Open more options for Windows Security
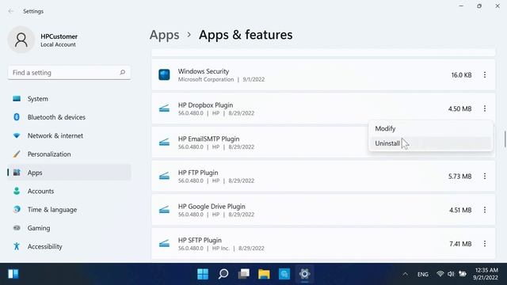507x285 pixels. pyautogui.click(x=484, y=75)
